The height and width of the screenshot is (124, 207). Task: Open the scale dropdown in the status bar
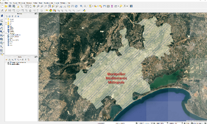click(x=152, y=123)
